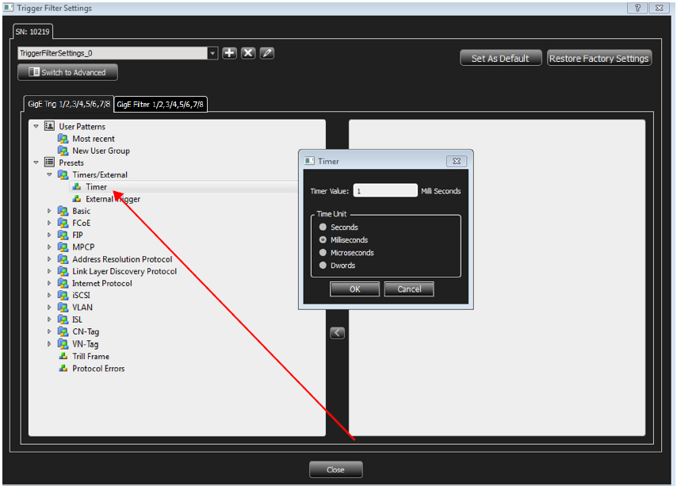
Task: Select the SN: 10219 tab
Action: point(33,32)
